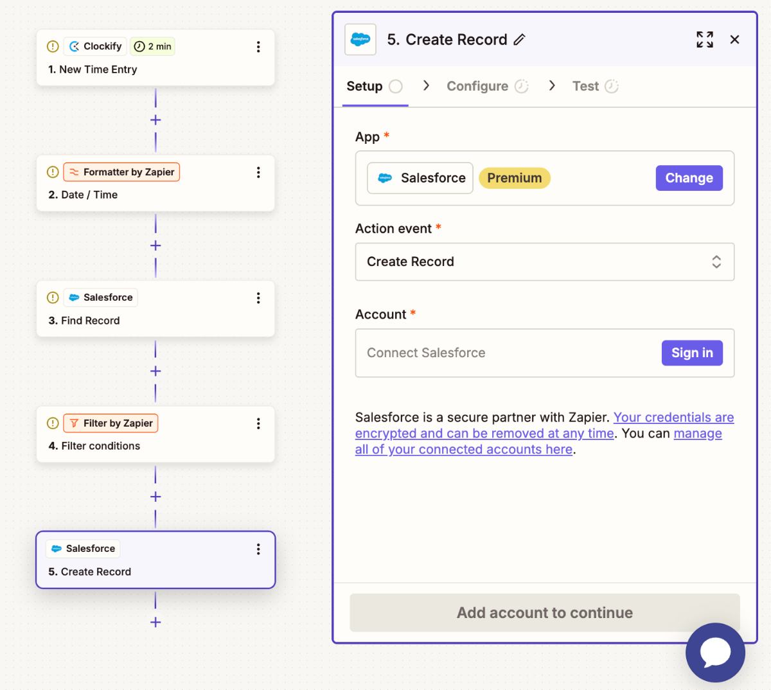Screen dimensions: 771x690
Task: Click the Salesforce icon on step 5 Create Record
Action: [57, 549]
